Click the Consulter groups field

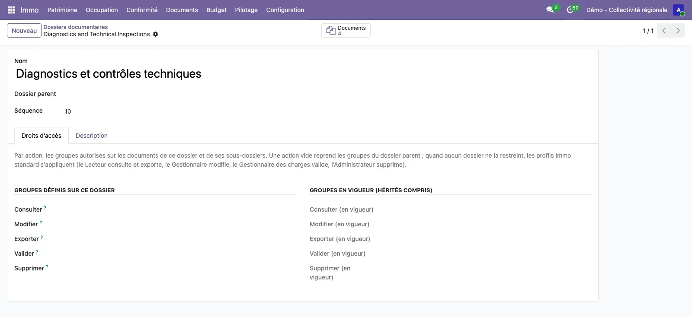pos(179,209)
